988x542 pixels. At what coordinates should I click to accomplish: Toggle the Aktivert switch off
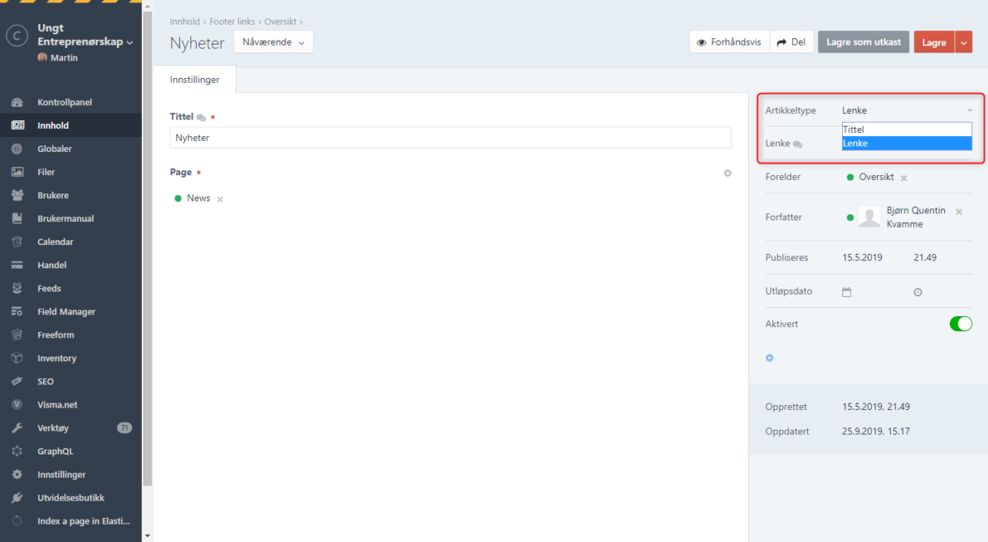pyautogui.click(x=960, y=324)
